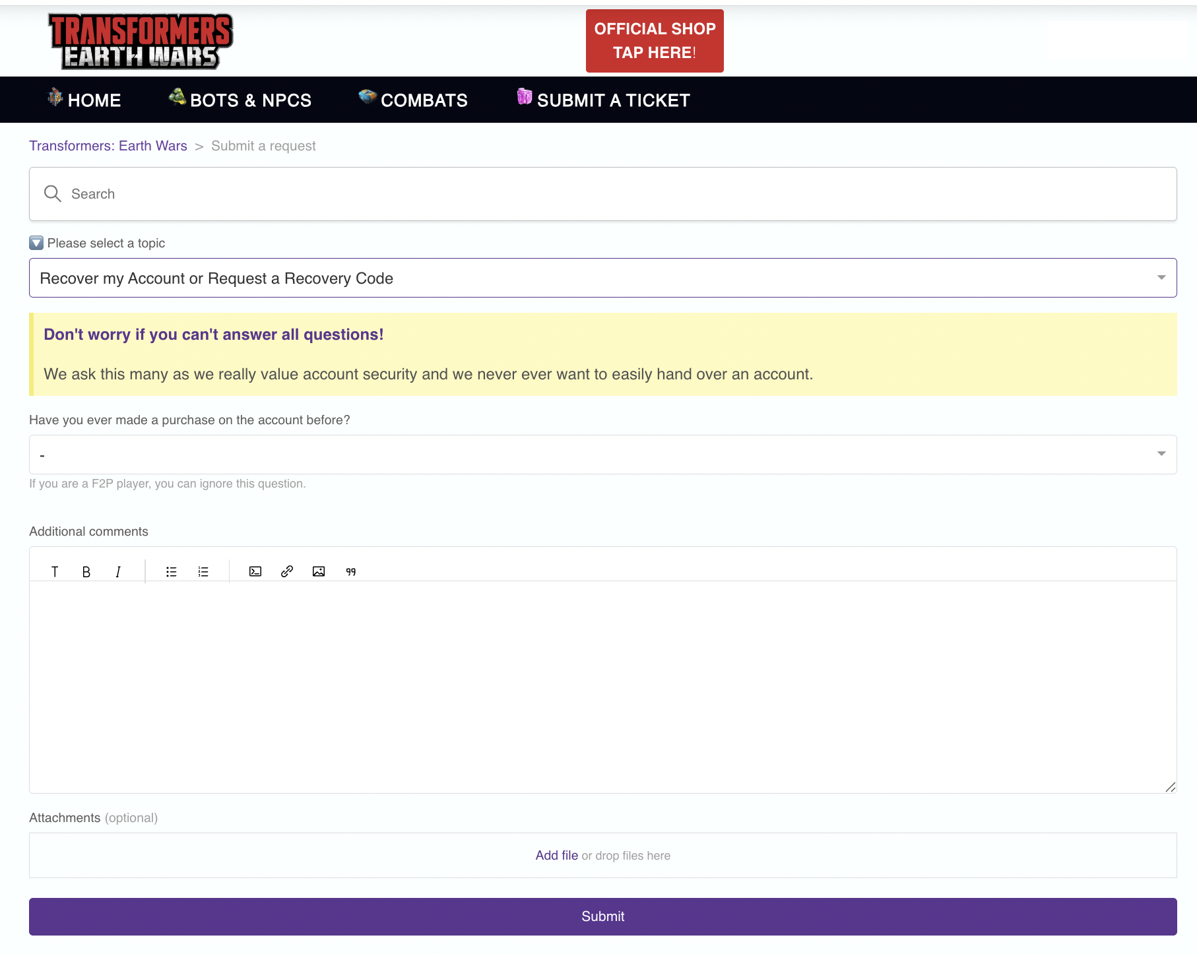The image size is (1197, 954).
Task: Expand the topic selector chevron
Action: coord(1162,278)
